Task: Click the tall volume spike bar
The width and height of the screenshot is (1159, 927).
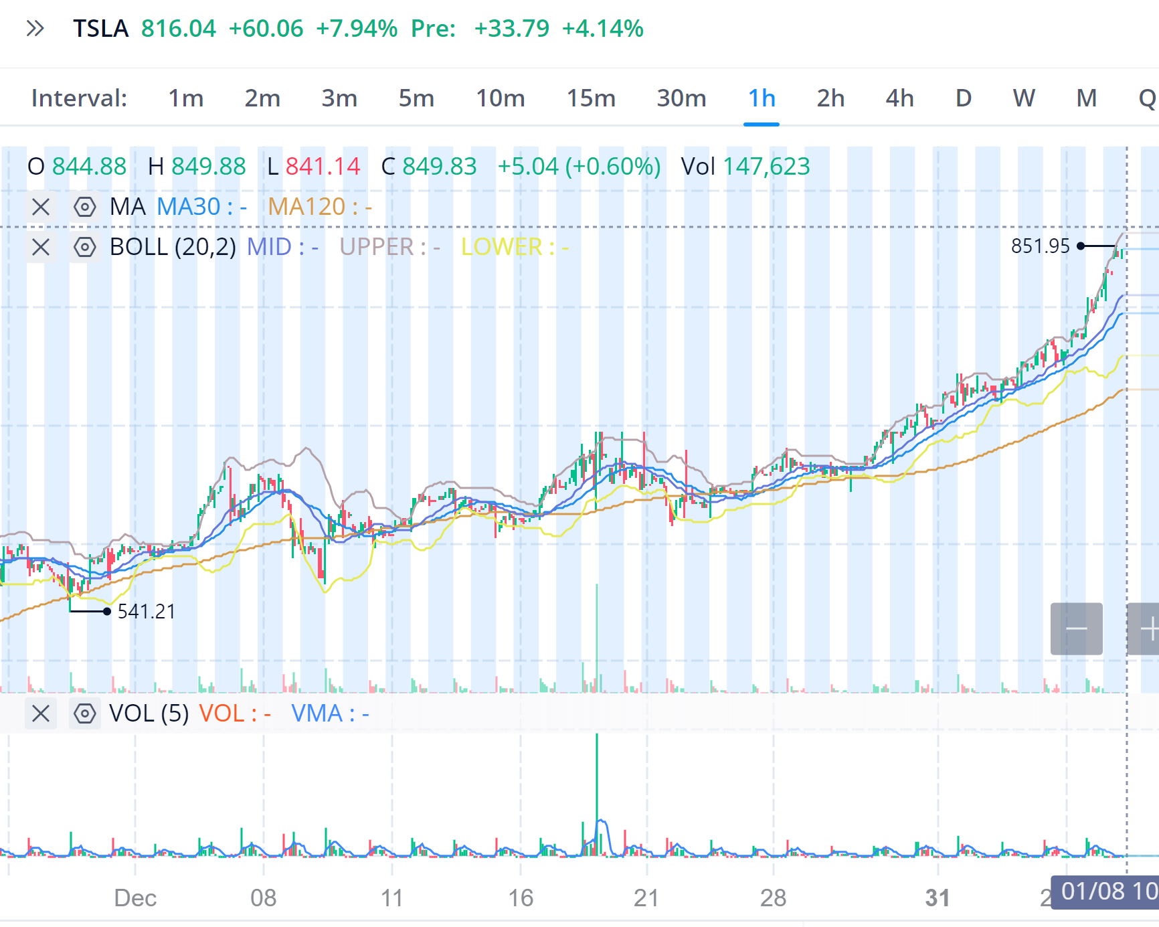Action: tap(597, 794)
